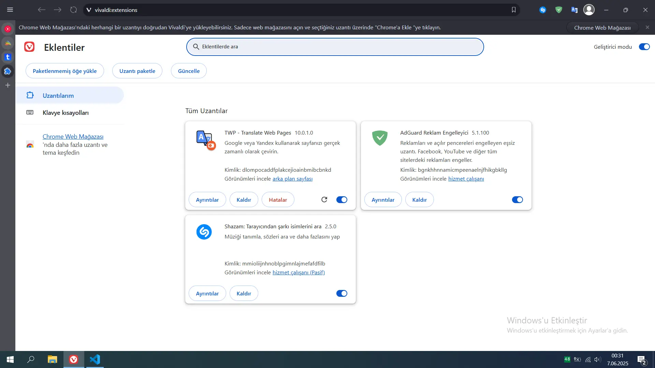Open the Chrome Web Mağazası sidebar link

pos(73,137)
